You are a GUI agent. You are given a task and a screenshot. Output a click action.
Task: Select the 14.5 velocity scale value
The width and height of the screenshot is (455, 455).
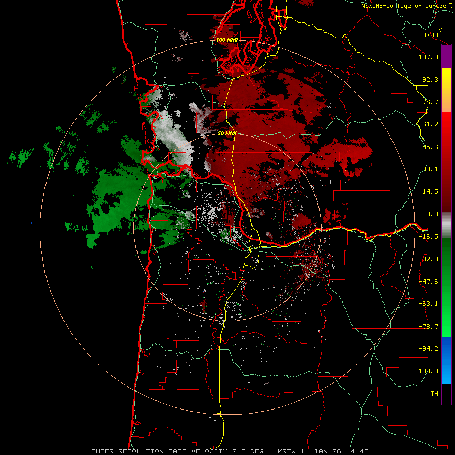coord(430,192)
